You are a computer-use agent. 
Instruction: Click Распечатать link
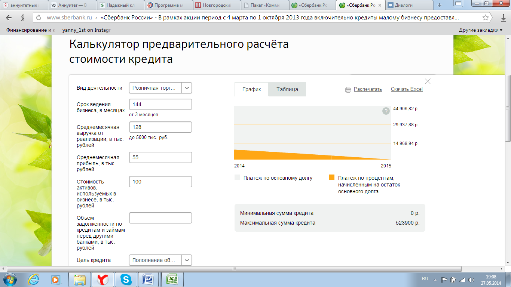[x=368, y=89]
